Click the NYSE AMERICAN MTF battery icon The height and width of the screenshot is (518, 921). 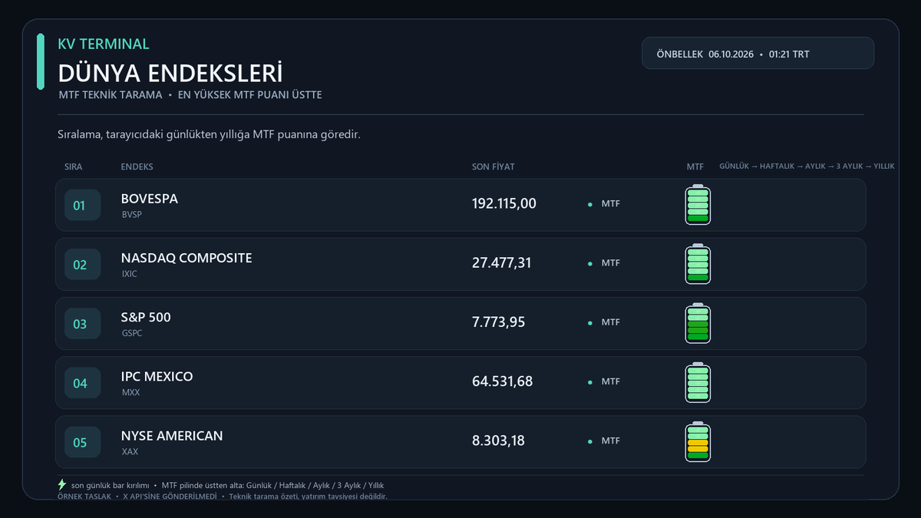(x=698, y=442)
